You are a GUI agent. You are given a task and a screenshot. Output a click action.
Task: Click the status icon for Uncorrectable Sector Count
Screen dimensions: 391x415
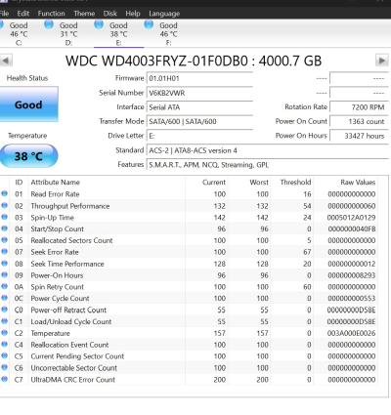pyautogui.click(x=5, y=367)
